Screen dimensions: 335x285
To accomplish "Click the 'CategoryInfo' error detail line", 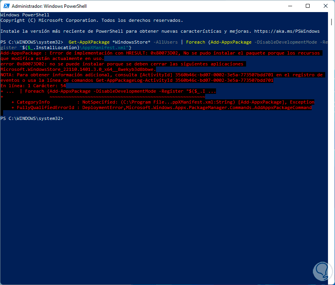I will point(163,102).
